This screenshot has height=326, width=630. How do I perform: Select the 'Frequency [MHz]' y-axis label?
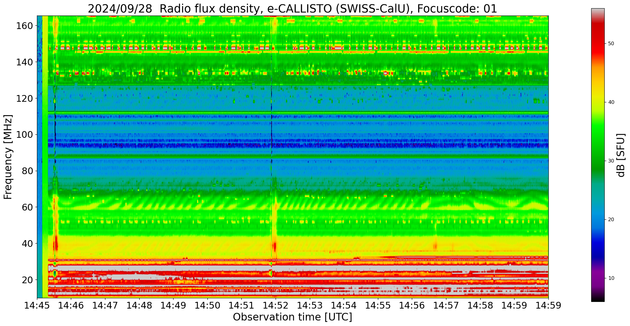[8, 157]
